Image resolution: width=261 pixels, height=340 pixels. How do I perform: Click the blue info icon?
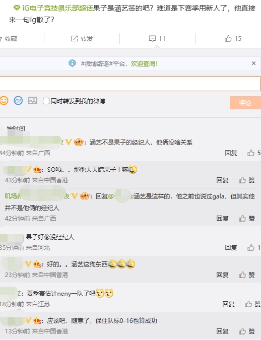[x=72, y=63]
